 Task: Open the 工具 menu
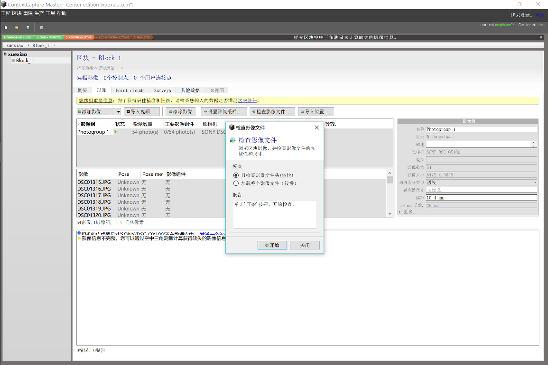tap(50, 13)
